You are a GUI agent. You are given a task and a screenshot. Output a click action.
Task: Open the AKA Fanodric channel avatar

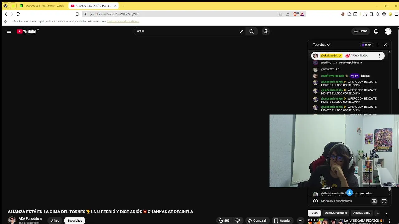[12, 220]
